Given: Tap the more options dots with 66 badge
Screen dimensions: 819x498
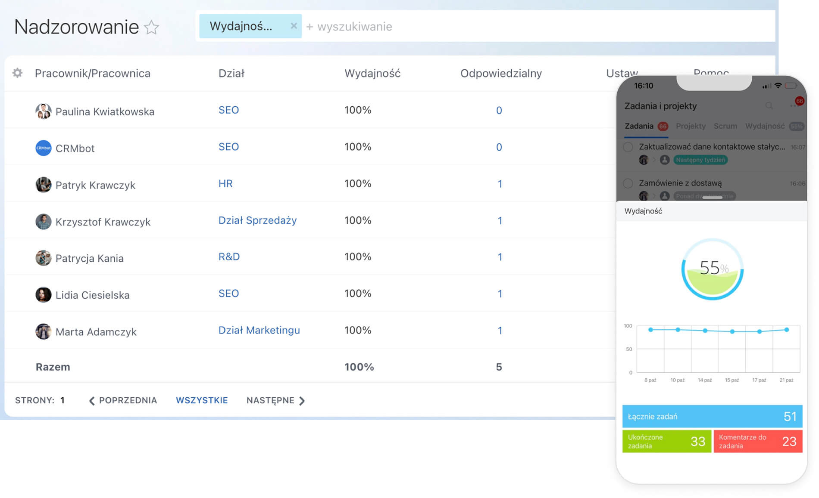Looking at the screenshot, I should click(x=794, y=105).
